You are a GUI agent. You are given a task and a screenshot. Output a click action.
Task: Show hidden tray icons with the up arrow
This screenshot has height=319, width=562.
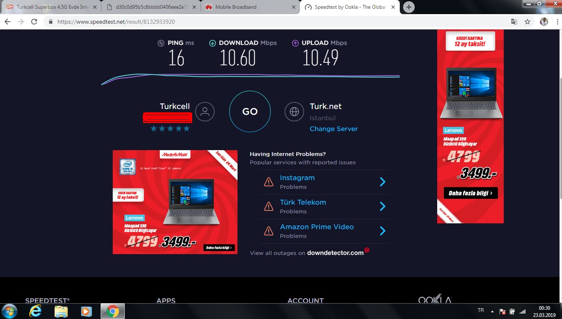[x=492, y=311]
